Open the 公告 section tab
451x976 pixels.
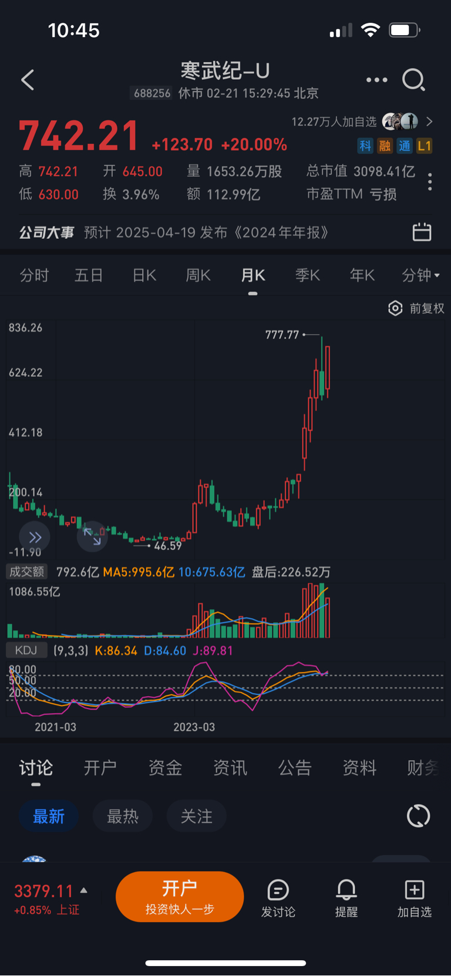point(295,768)
